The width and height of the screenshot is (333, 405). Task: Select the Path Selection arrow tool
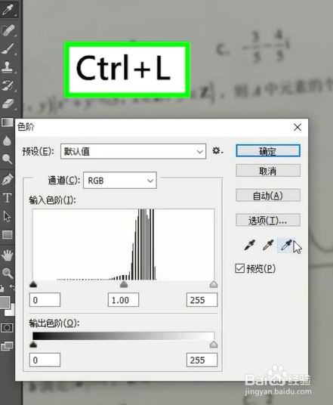point(8,216)
